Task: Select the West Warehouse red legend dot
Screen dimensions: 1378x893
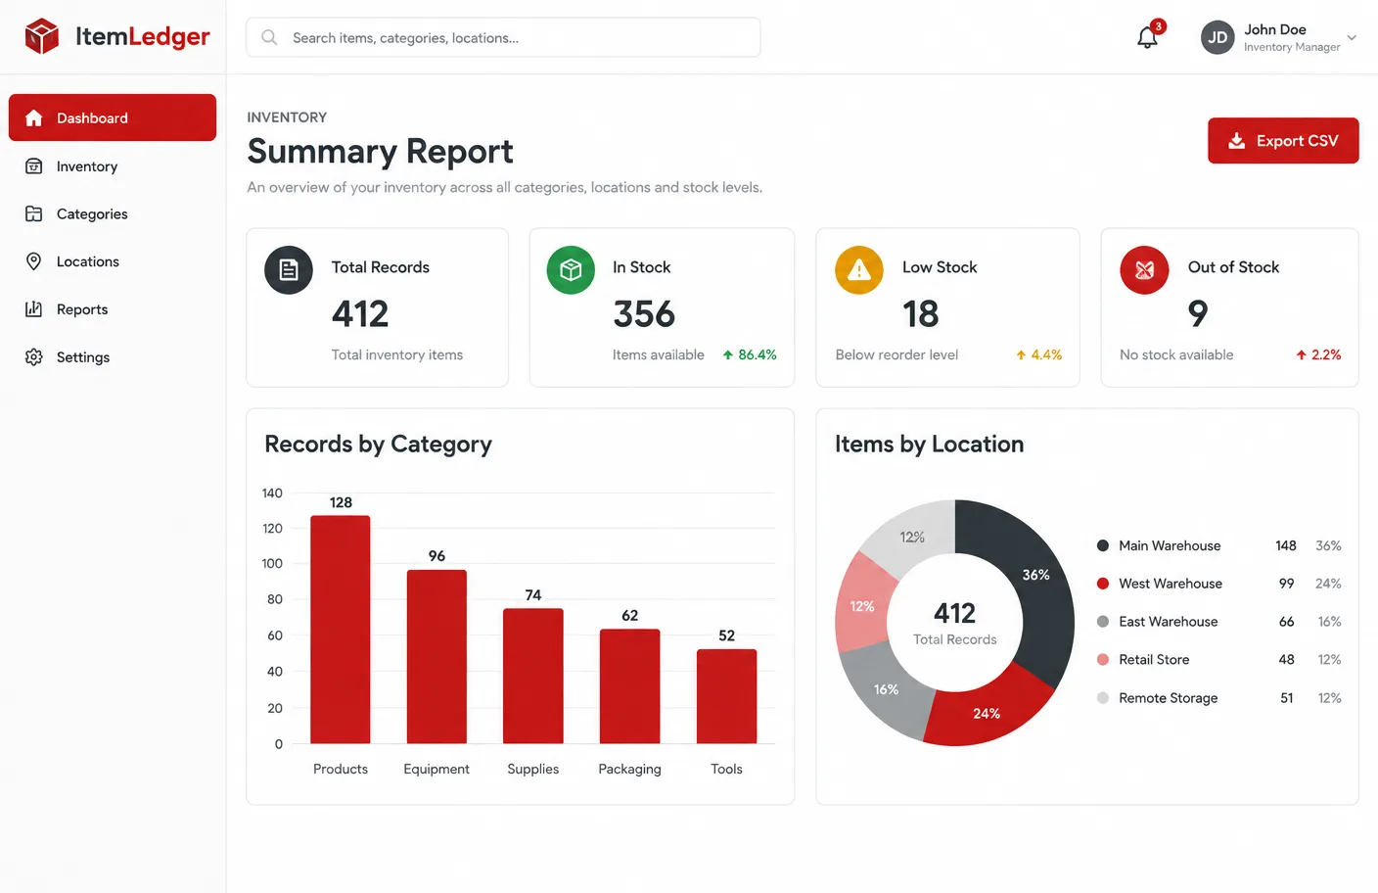Action: [x=1103, y=584]
